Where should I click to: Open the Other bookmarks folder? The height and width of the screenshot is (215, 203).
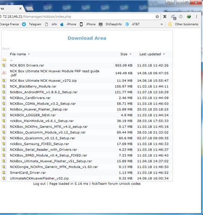point(183,24)
